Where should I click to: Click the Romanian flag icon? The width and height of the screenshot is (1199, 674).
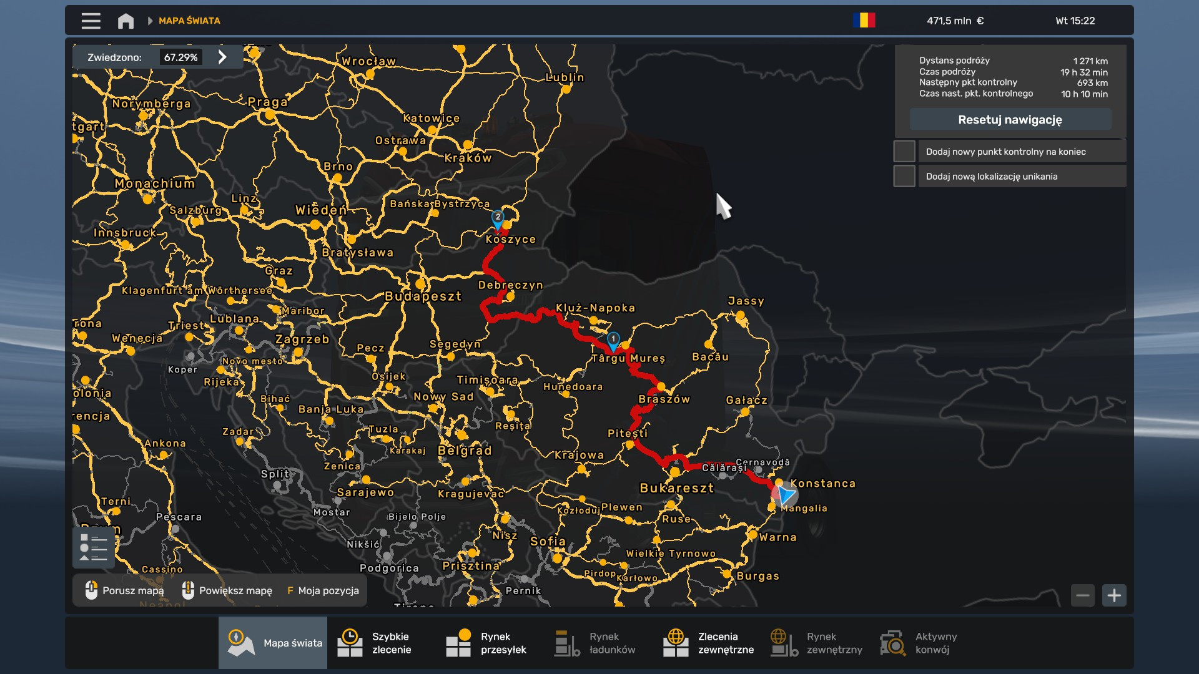coord(864,21)
